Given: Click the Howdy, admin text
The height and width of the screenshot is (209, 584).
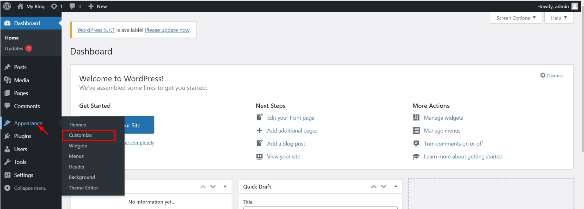Looking at the screenshot, I should tap(553, 6).
